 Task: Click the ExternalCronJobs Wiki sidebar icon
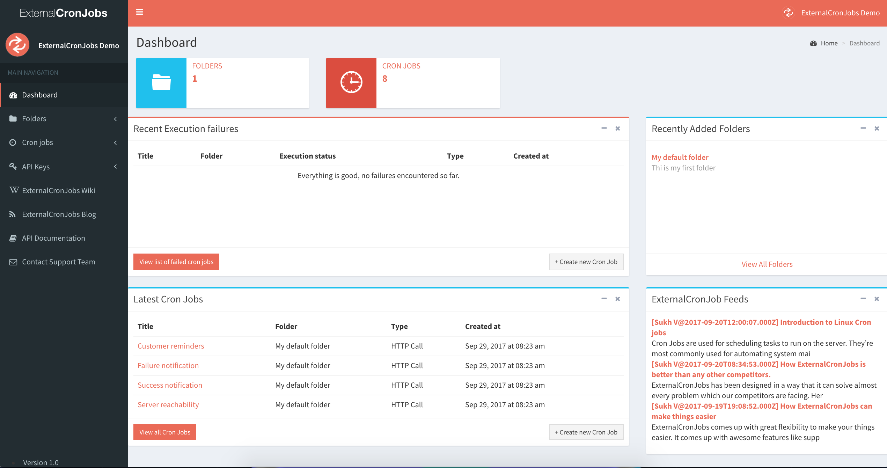point(14,190)
